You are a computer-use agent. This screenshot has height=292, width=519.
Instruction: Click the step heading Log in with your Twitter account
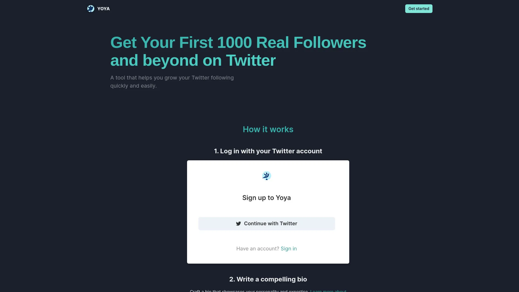pyautogui.click(x=268, y=151)
